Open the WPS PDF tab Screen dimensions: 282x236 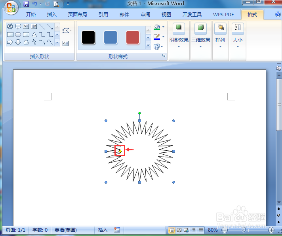coord(223,14)
